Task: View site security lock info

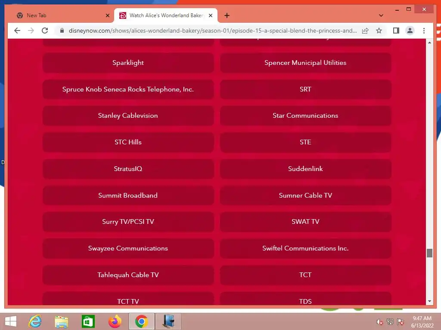Action: (x=62, y=31)
